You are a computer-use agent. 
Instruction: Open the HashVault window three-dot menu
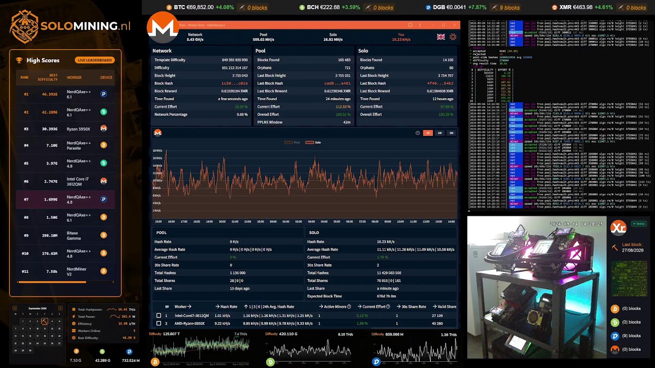(x=420, y=25)
